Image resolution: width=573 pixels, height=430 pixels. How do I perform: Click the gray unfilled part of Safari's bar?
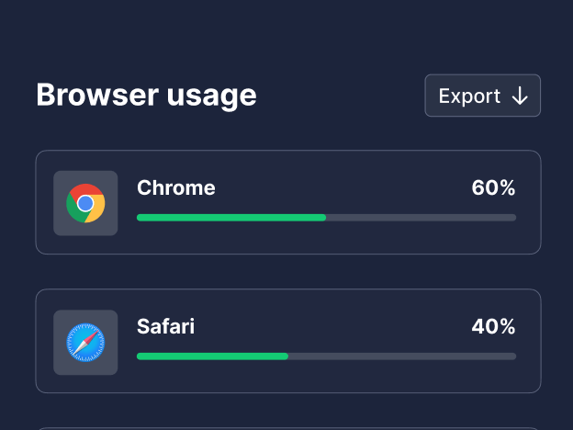click(402, 356)
